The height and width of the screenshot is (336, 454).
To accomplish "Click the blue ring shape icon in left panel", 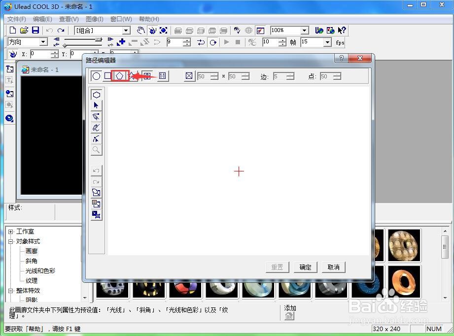I will 9,118.
